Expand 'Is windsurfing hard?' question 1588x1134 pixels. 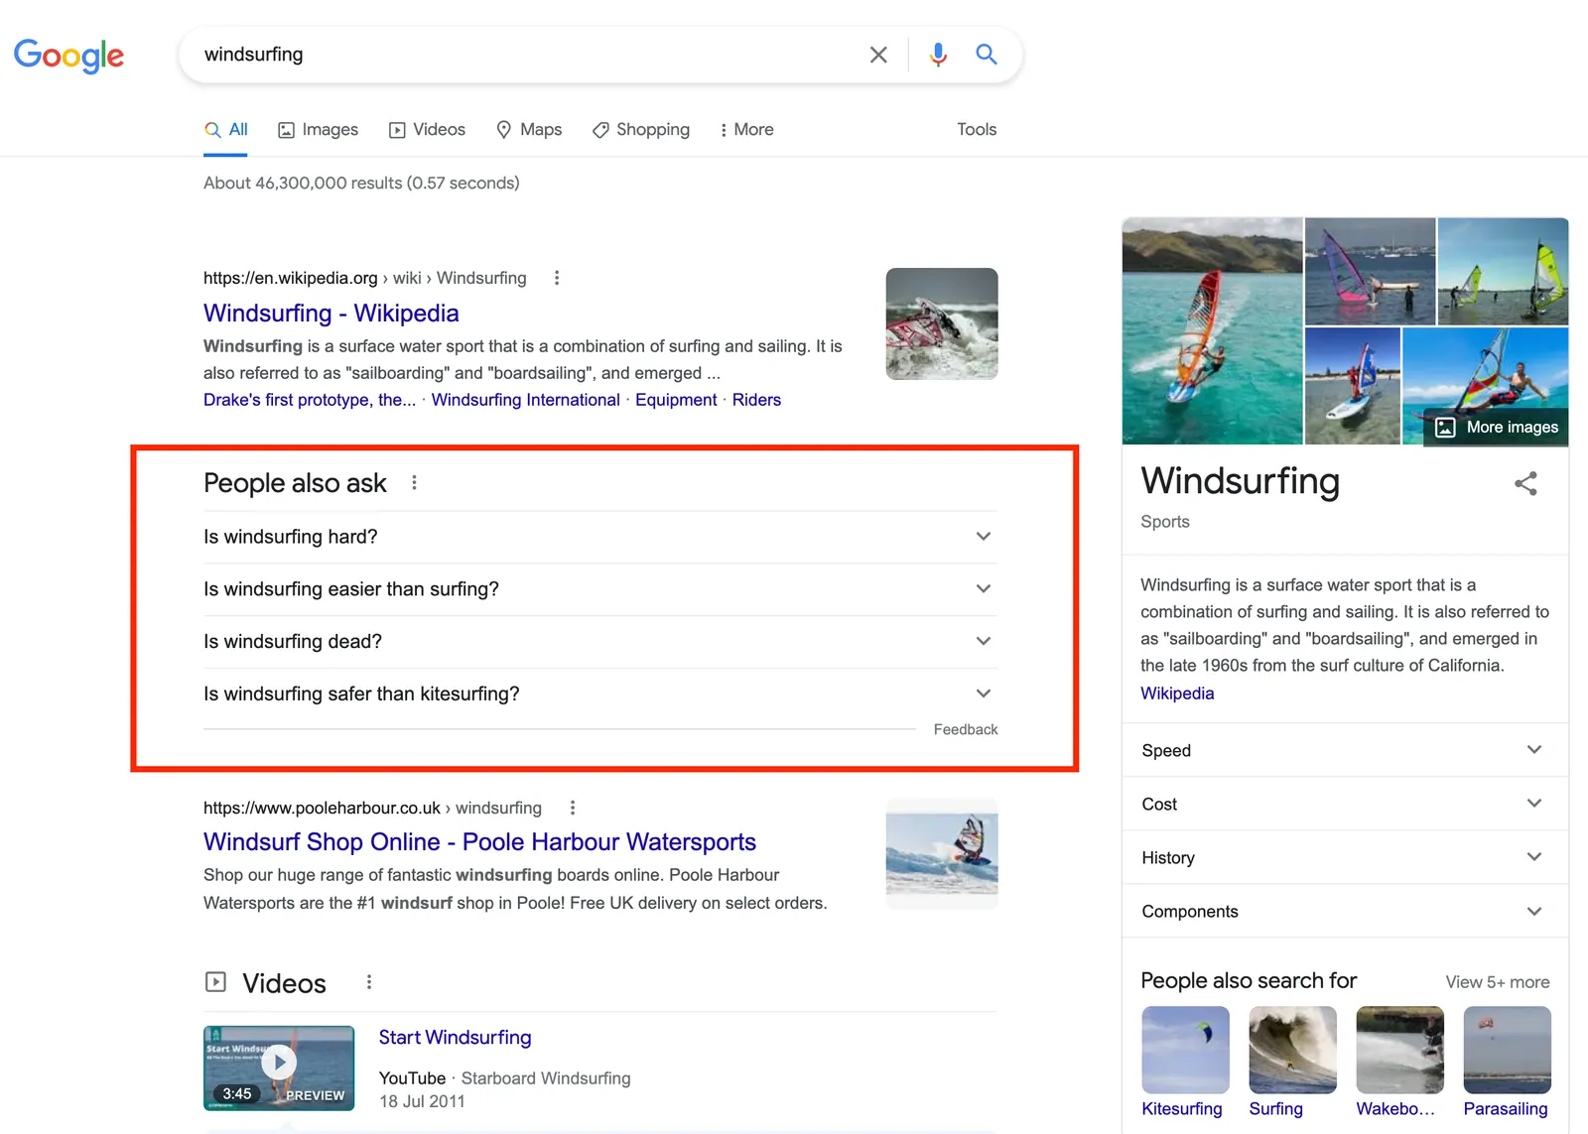point(599,537)
